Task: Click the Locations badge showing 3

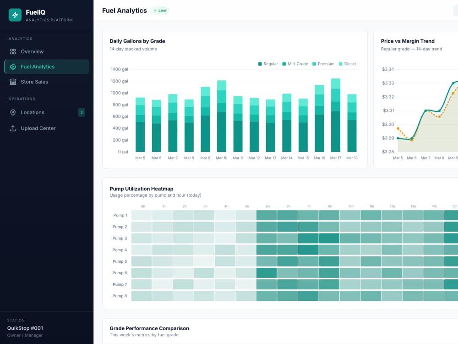Action: 82,112
